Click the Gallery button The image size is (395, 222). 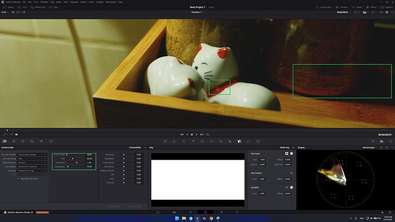pos(9,7)
